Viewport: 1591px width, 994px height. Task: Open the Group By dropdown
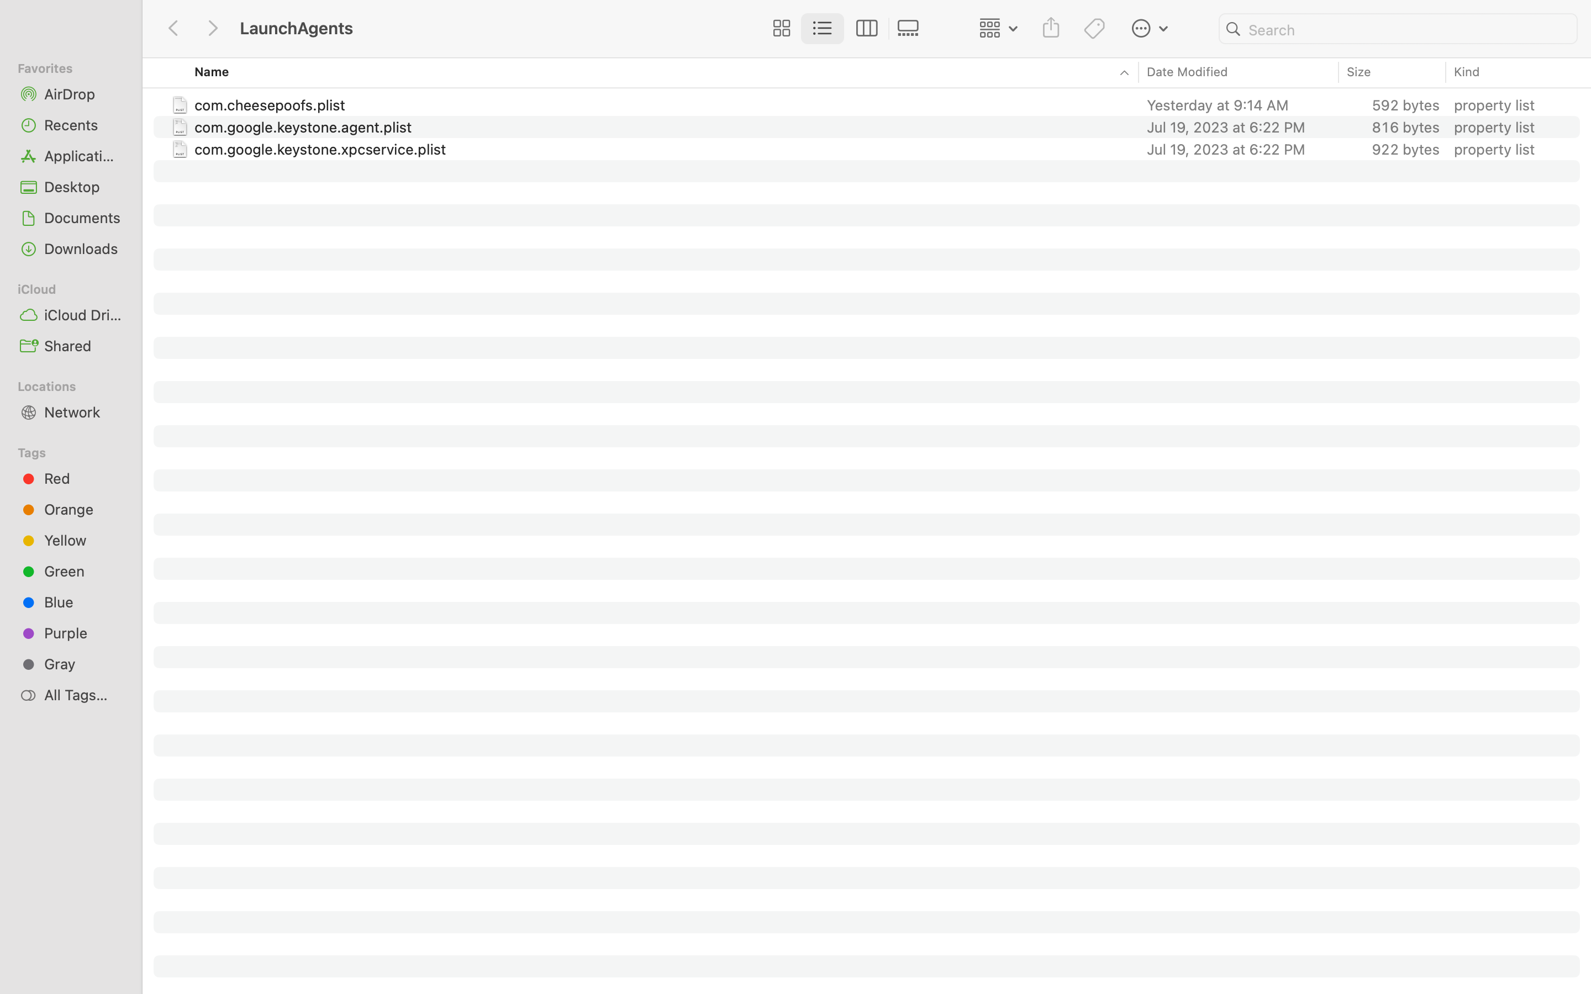tap(997, 28)
